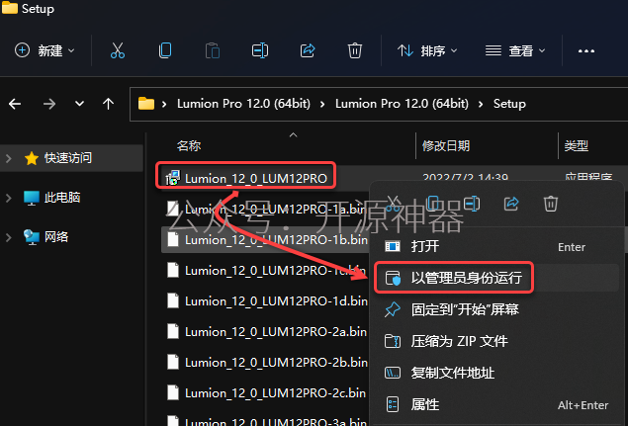Image resolution: width=628 pixels, height=426 pixels.
Task: Click context menu Share icon
Action: 511,204
